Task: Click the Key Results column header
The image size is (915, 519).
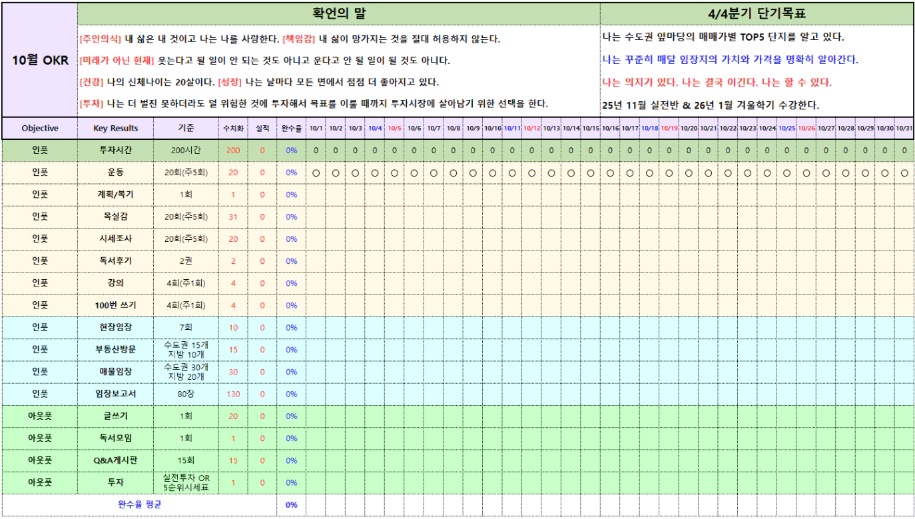Action: coord(116,129)
